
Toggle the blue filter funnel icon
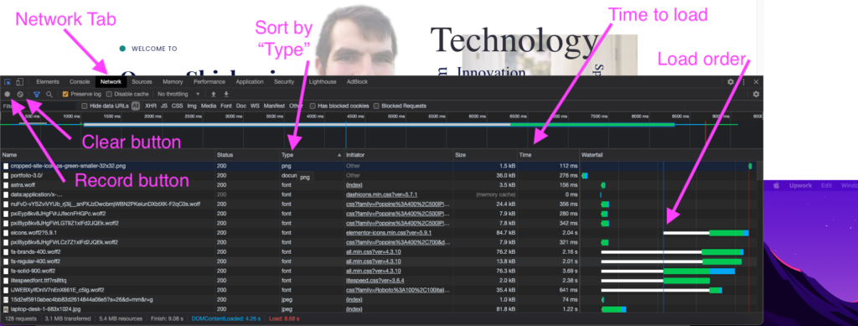[37, 94]
